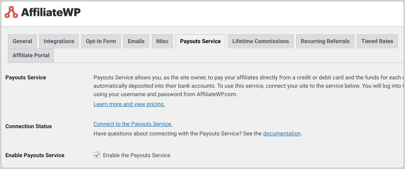
Task: Go to the Affiliate Portal tab
Action: 31,55
